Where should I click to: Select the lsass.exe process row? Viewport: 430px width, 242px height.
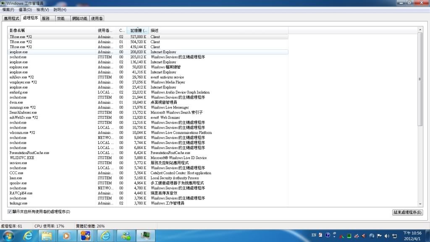point(148,178)
